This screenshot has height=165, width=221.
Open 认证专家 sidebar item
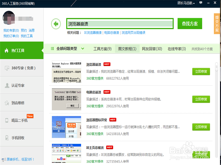[22, 85]
